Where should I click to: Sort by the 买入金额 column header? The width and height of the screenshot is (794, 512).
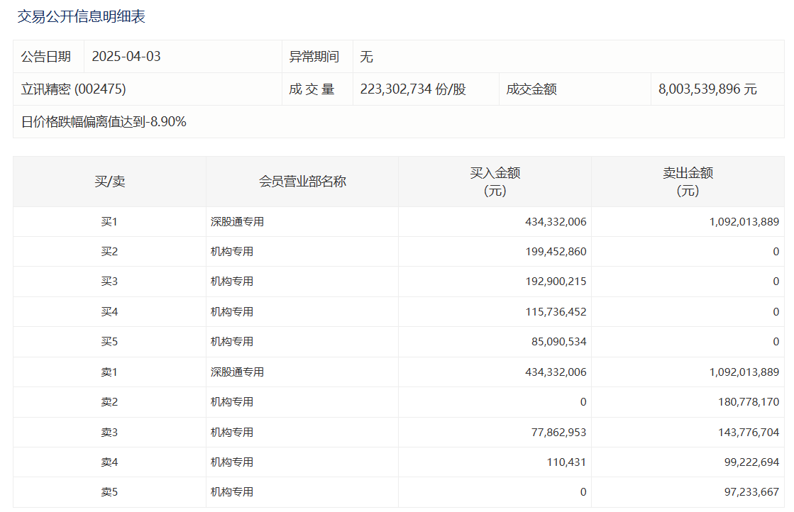(x=495, y=182)
